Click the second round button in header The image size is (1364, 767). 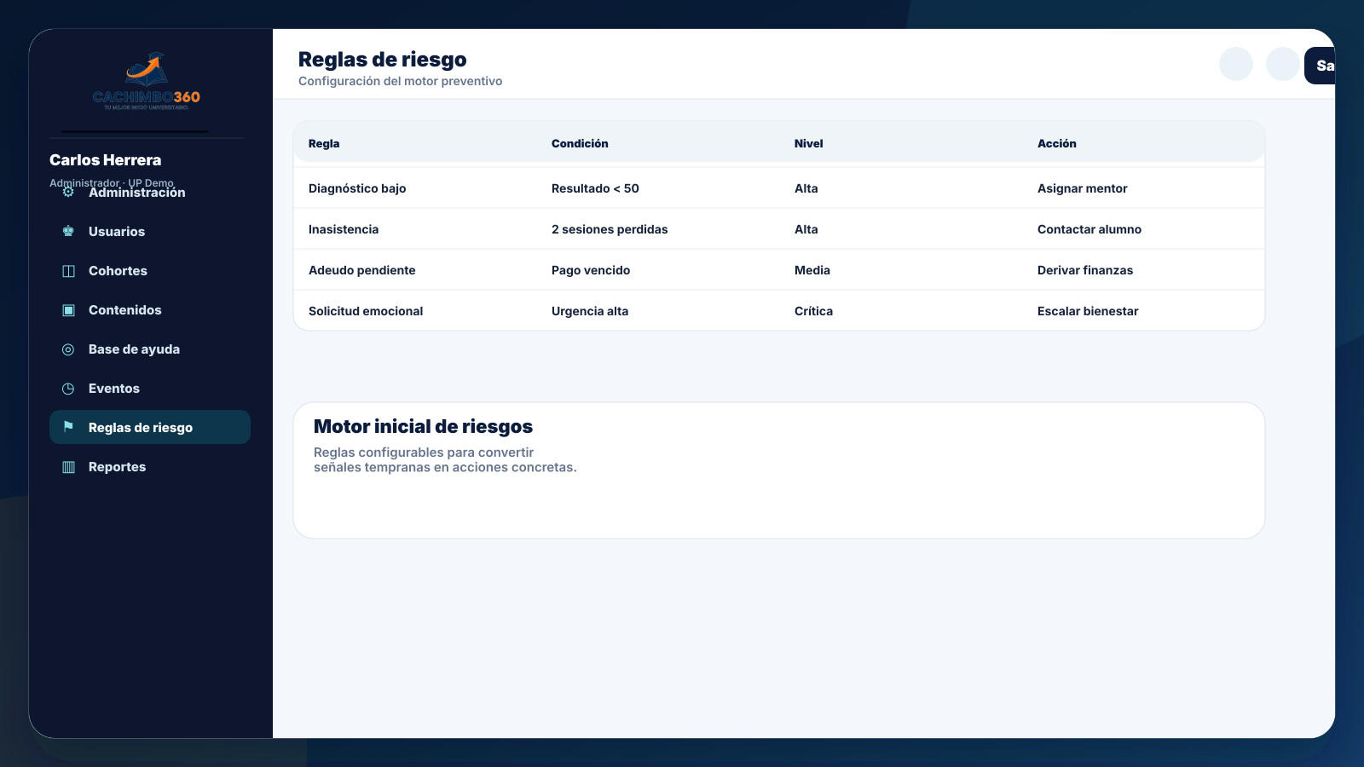[x=1283, y=64]
